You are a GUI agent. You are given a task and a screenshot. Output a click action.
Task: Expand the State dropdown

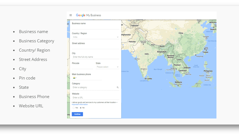click(x=107, y=67)
